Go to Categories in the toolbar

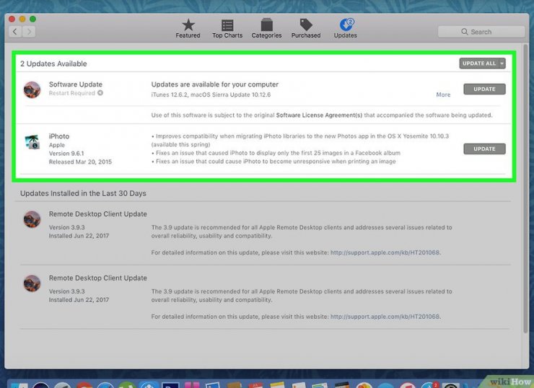tap(266, 26)
